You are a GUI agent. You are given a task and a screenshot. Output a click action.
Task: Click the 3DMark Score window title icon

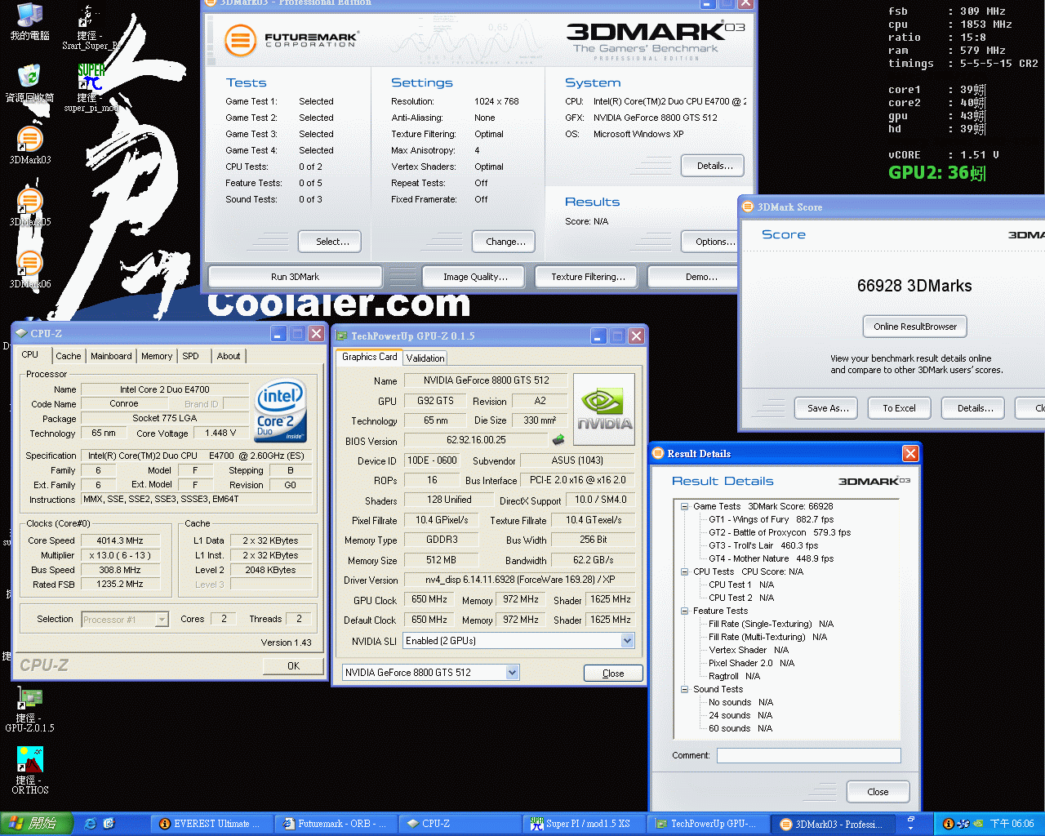pos(748,207)
